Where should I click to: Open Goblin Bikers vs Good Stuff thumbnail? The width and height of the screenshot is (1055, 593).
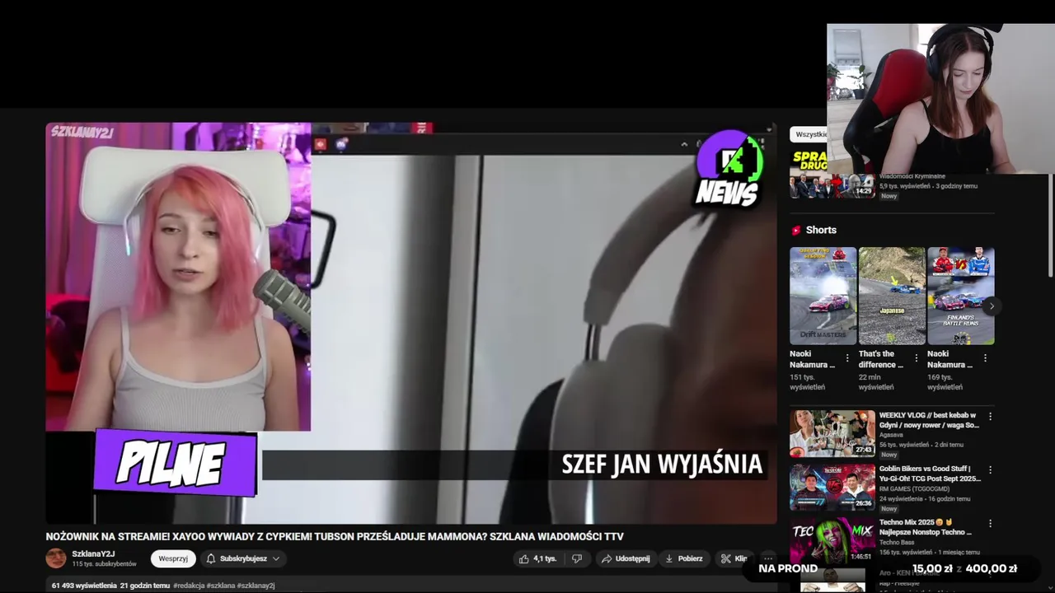832,487
